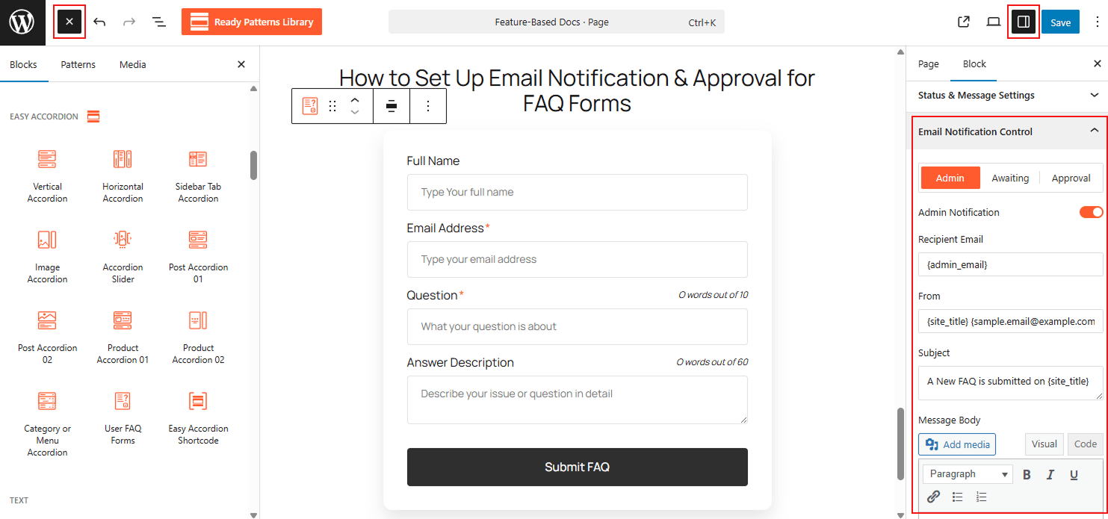This screenshot has height=519, width=1108.
Task: Select the Awaiting notification tab
Action: click(1010, 178)
